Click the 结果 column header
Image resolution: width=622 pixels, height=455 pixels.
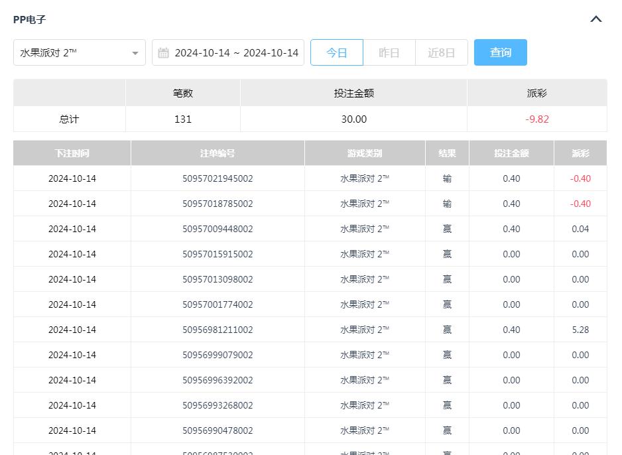446,153
